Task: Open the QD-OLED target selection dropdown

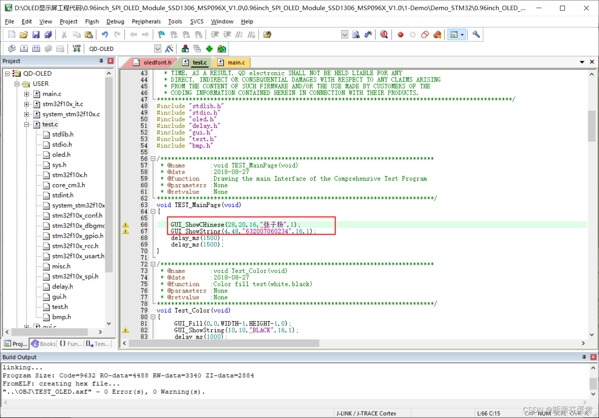Action: point(158,49)
